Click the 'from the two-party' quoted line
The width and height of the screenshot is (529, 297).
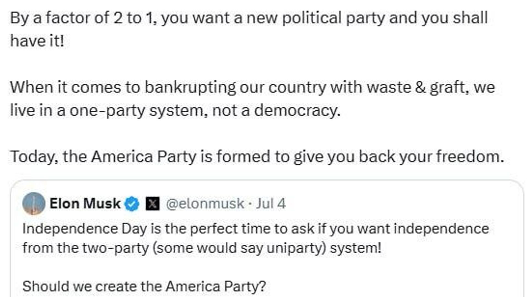coord(202,248)
